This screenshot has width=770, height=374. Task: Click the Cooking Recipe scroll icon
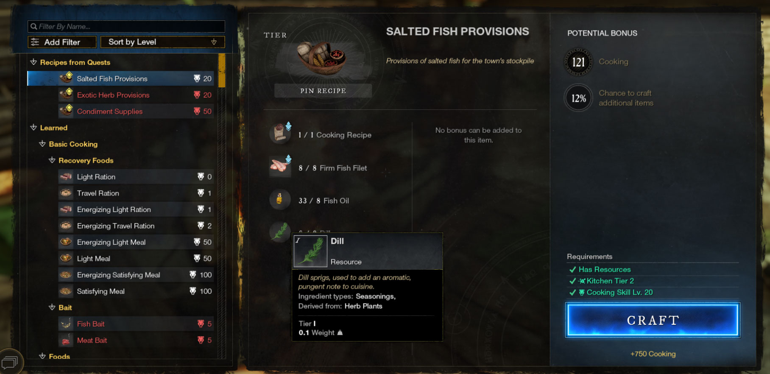280,133
